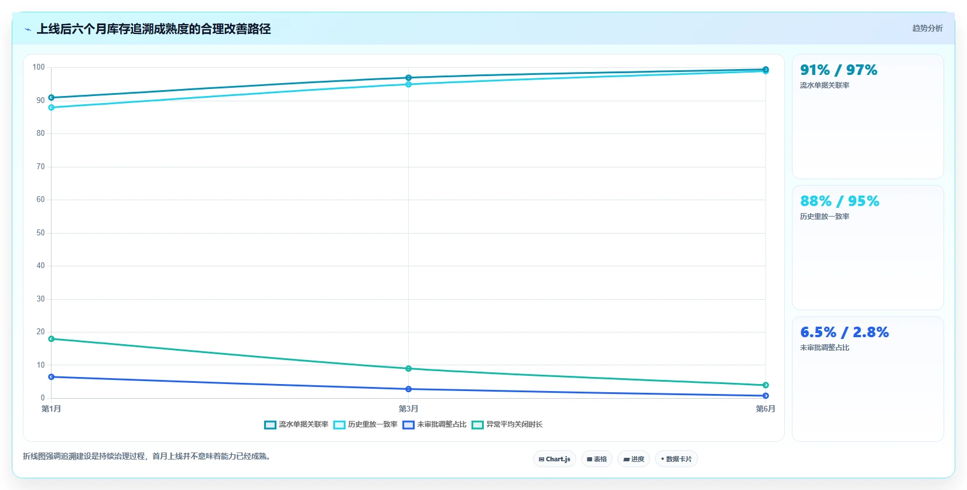Click the 流水单据关联率 legend color box
The image size is (967, 490).
click(x=270, y=425)
